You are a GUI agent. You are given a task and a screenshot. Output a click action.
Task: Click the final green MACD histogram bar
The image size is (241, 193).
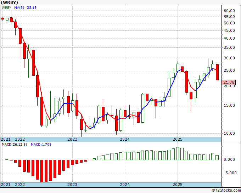click(x=217, y=158)
